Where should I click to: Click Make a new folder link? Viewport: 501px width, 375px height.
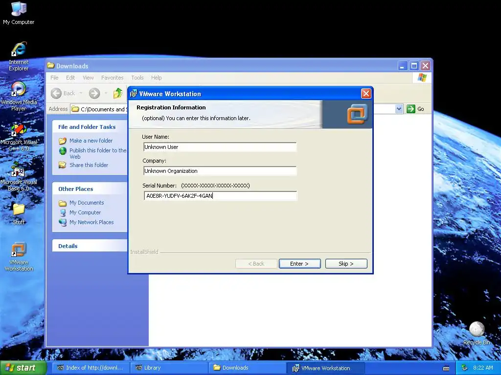click(91, 141)
